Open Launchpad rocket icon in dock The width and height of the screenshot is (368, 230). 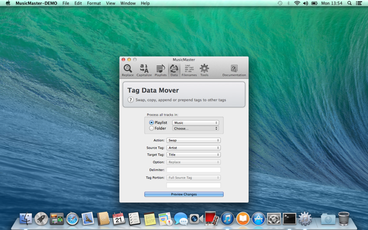[41, 219]
